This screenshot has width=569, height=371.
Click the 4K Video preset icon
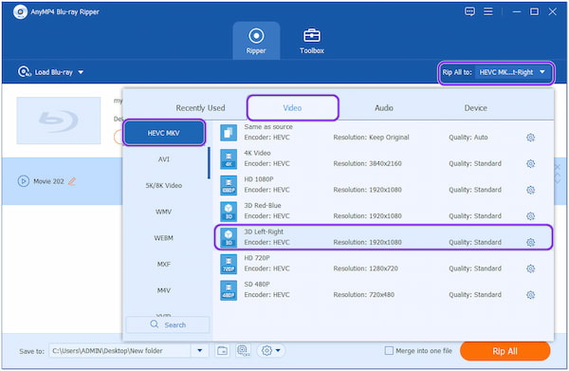tap(229, 158)
